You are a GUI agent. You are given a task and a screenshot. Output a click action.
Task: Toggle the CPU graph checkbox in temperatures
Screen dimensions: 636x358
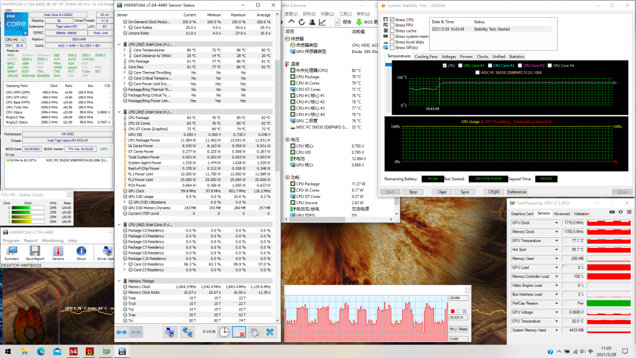pos(445,66)
